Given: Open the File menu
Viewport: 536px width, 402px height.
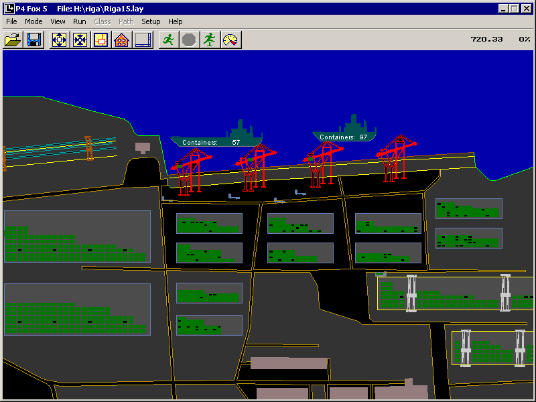Looking at the screenshot, I should point(12,21).
